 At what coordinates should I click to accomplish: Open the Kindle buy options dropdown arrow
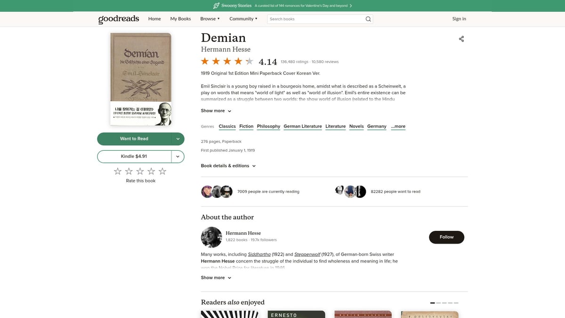178,156
